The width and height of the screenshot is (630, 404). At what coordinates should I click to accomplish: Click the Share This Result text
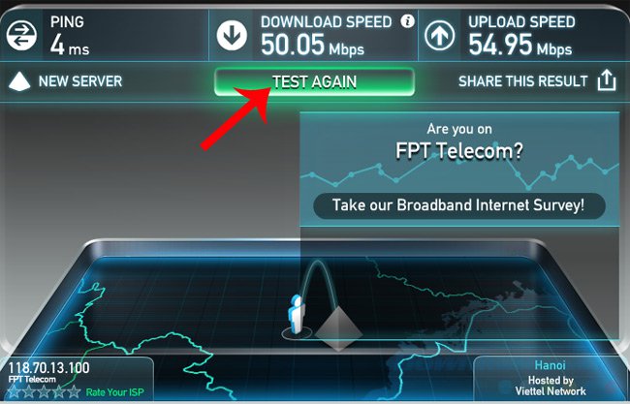tap(523, 81)
